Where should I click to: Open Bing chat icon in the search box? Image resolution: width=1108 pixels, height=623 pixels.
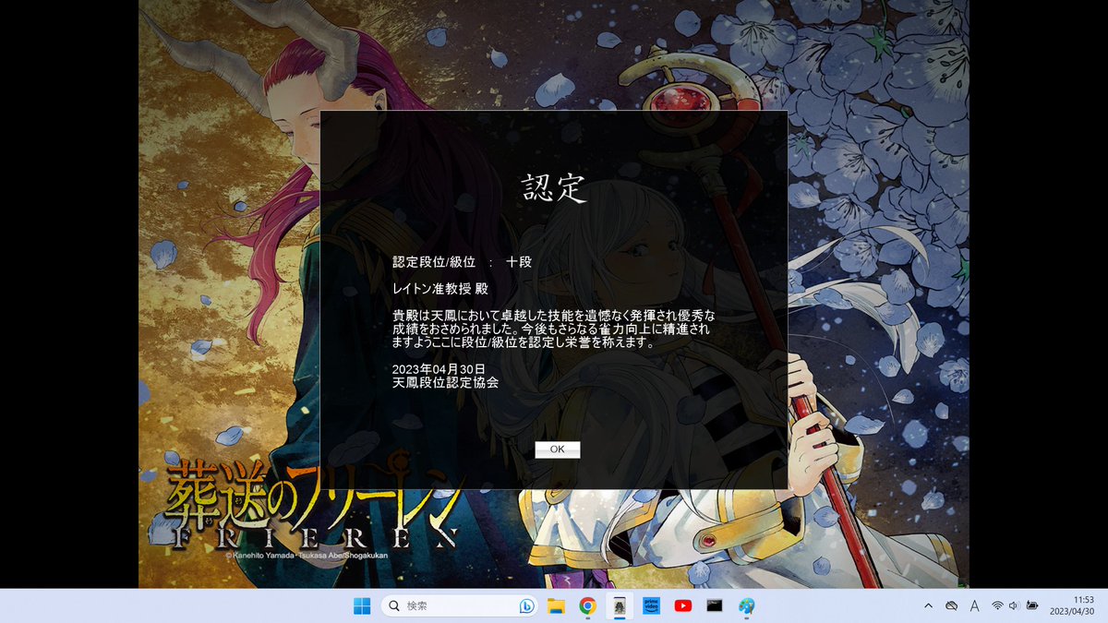(527, 605)
